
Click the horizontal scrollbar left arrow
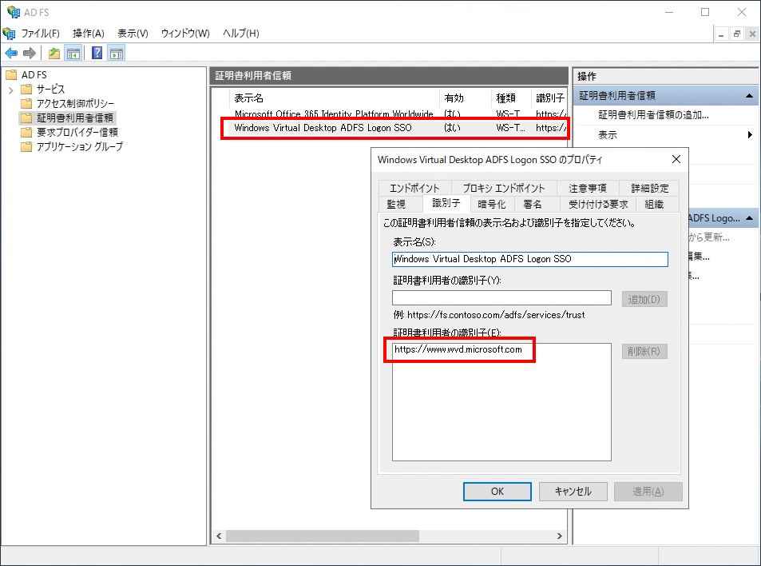(x=219, y=536)
